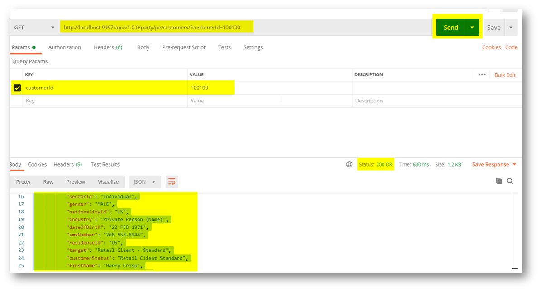Click the empty Key placeholder field

coord(104,101)
